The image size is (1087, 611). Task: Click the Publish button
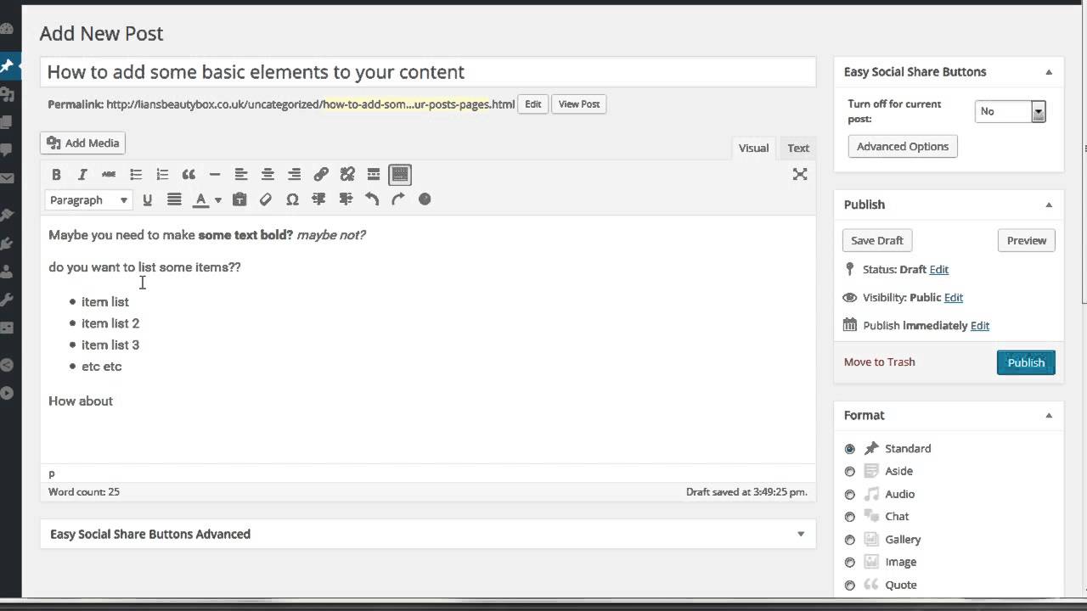pyautogui.click(x=1026, y=362)
